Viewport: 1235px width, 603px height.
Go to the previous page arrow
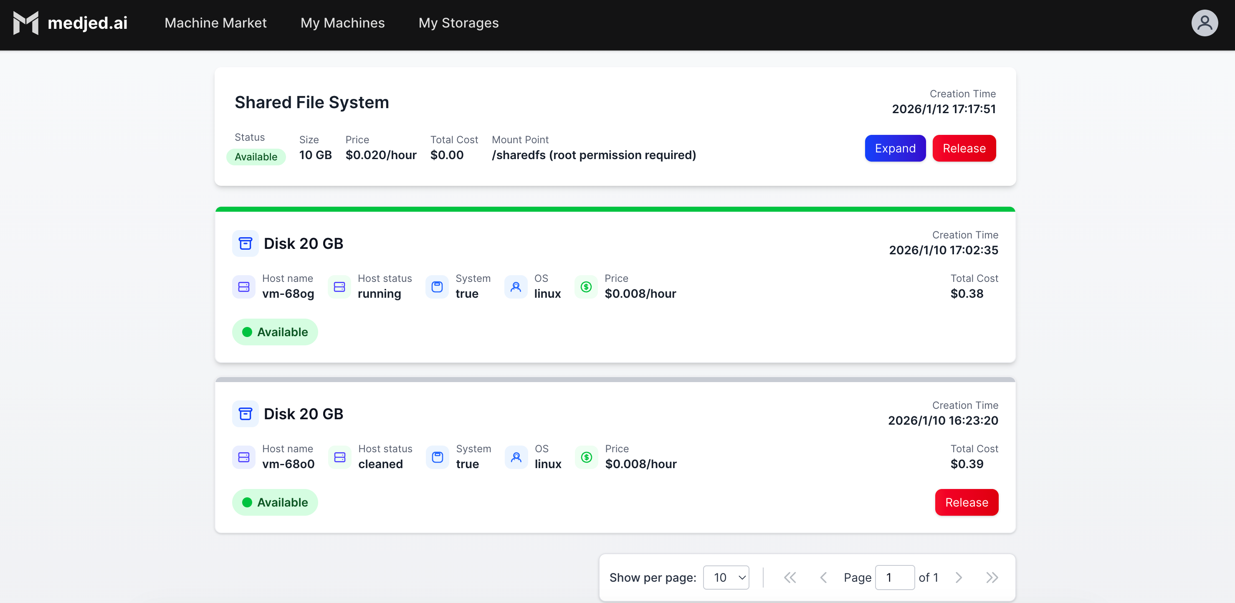point(823,577)
